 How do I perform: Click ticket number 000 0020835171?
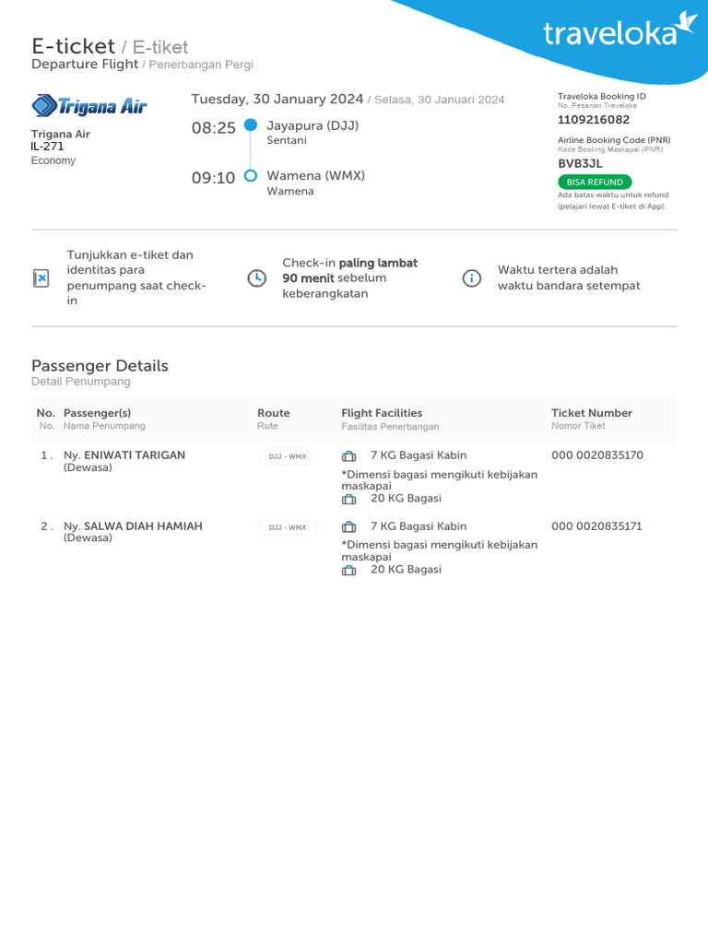[x=596, y=526]
